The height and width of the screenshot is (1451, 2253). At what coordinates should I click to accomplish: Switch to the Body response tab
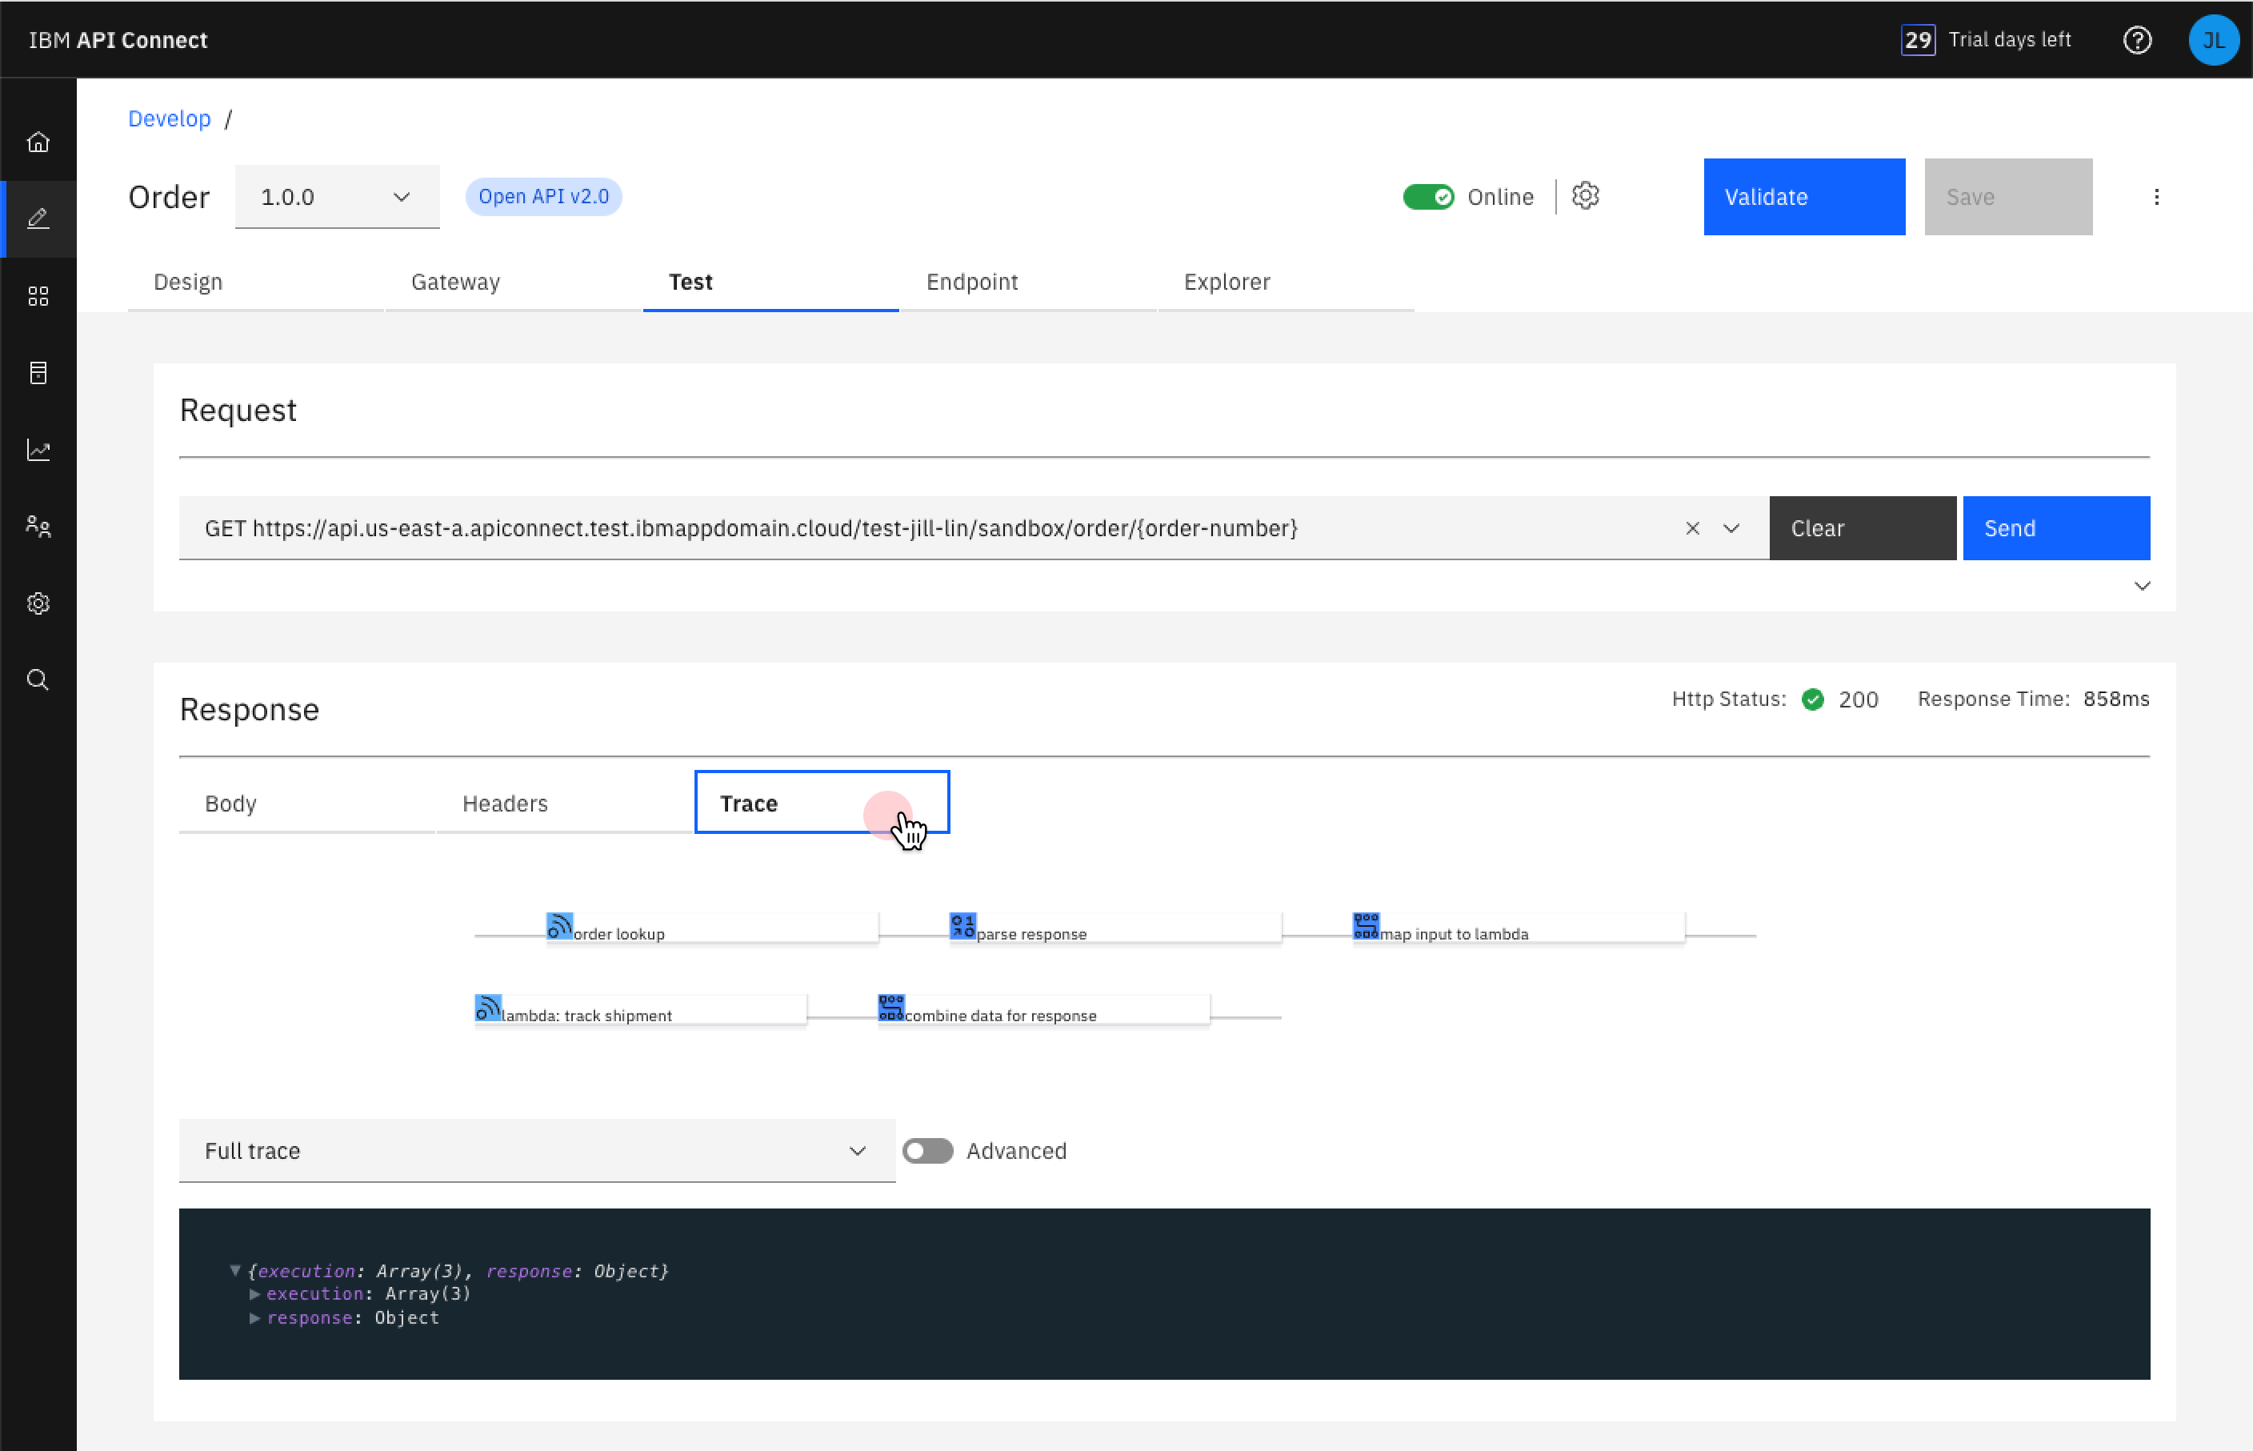point(230,804)
